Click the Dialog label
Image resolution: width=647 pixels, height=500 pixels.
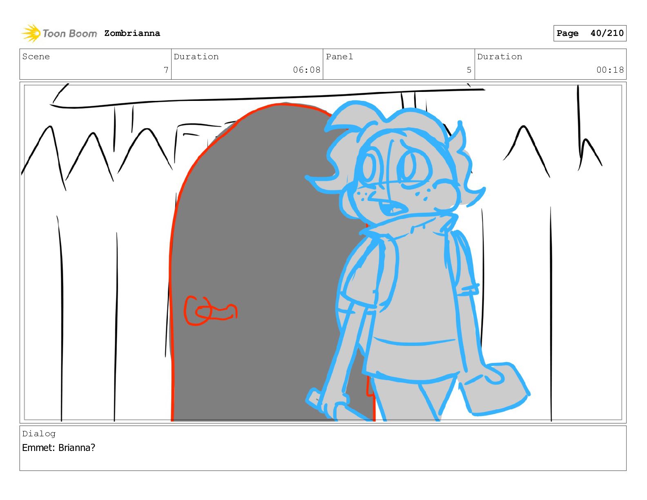[x=39, y=434]
